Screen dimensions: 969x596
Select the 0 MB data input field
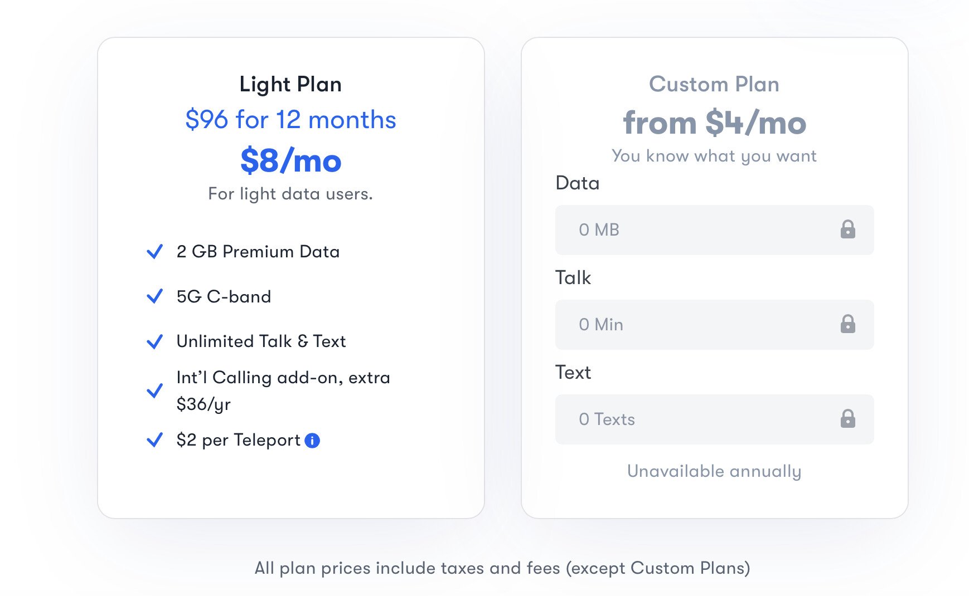tap(714, 230)
